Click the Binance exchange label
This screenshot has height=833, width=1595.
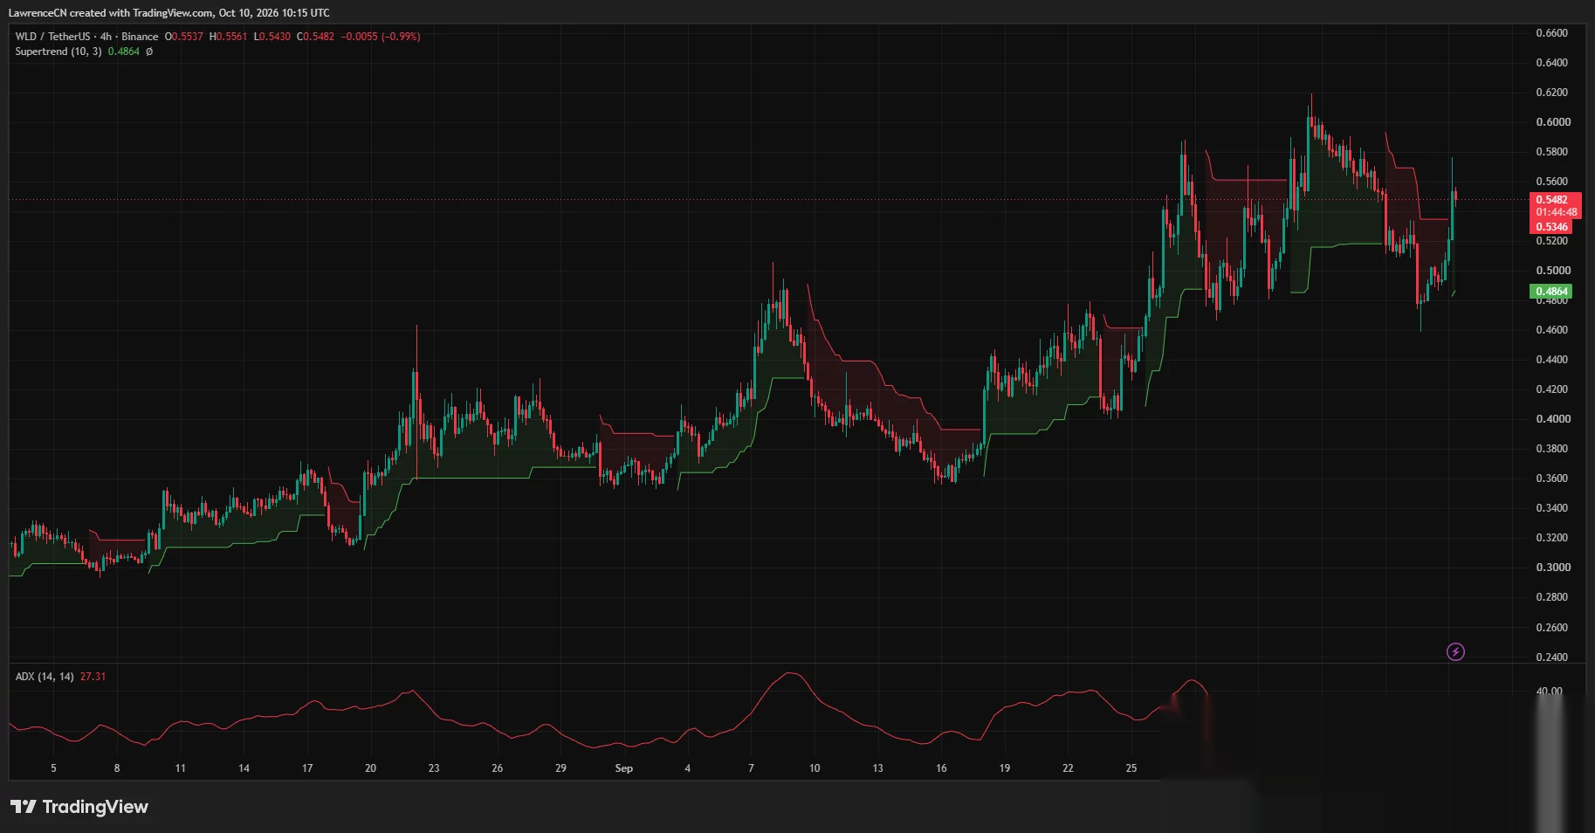point(140,37)
